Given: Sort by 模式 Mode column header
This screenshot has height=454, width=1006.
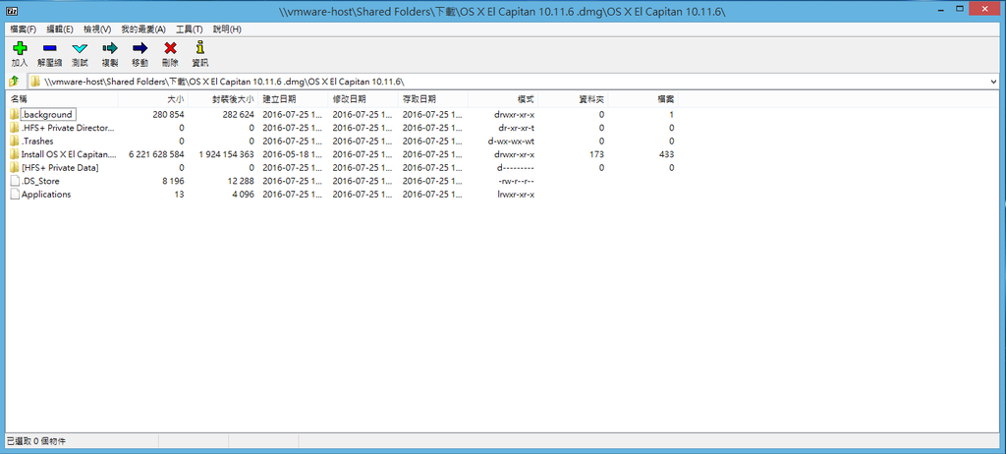Looking at the screenshot, I should (503, 99).
